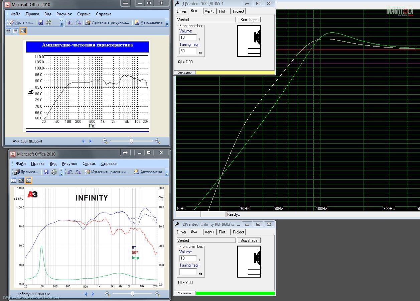Screen dimensions: 420x301
Task: Go to next picture in АЧХ 100ГДШ65-4 window
Action: (91, 141)
